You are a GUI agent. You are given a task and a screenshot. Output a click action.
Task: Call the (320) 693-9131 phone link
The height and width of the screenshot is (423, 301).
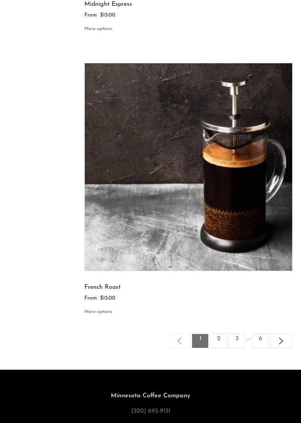[x=151, y=411]
